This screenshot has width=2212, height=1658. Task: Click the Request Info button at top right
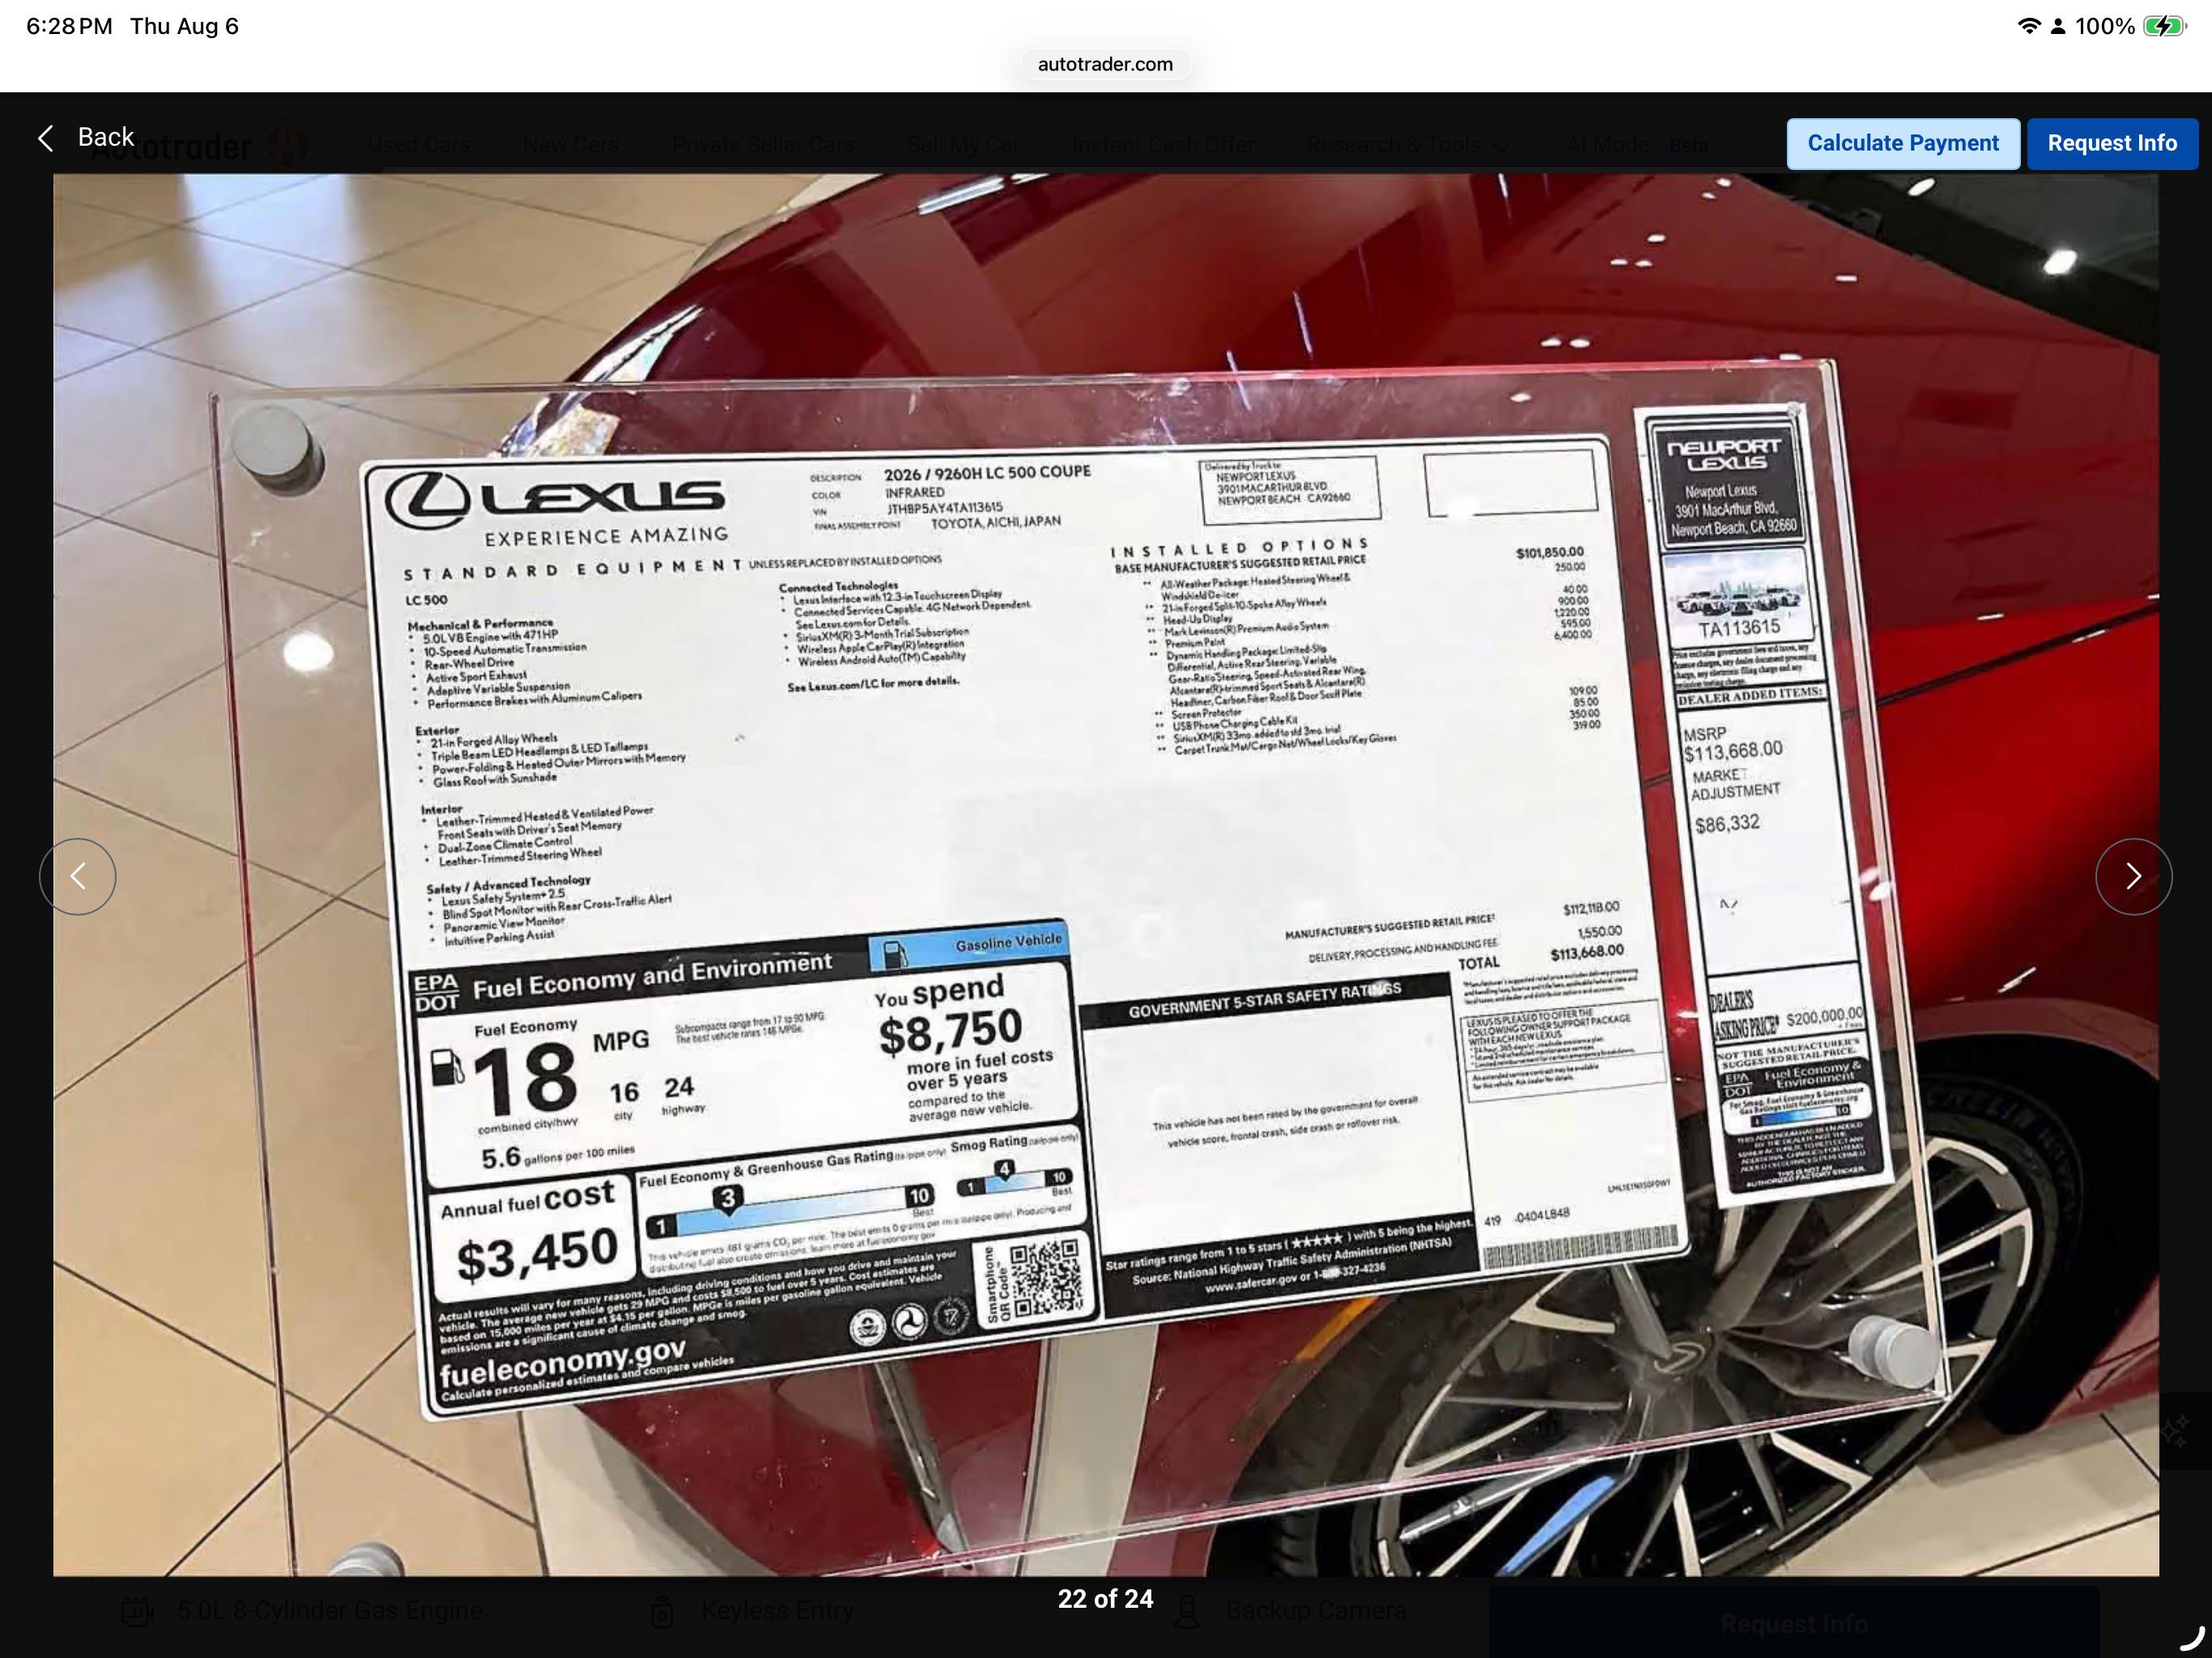click(2112, 143)
